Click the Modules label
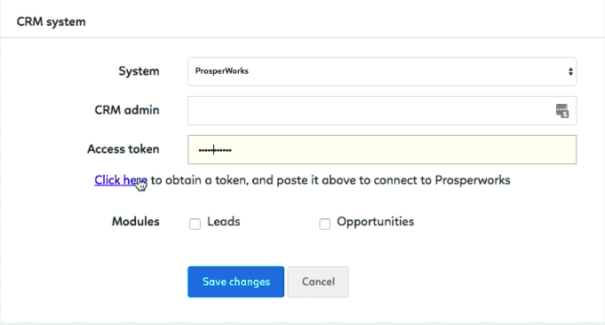This screenshot has width=605, height=325. coord(136,222)
